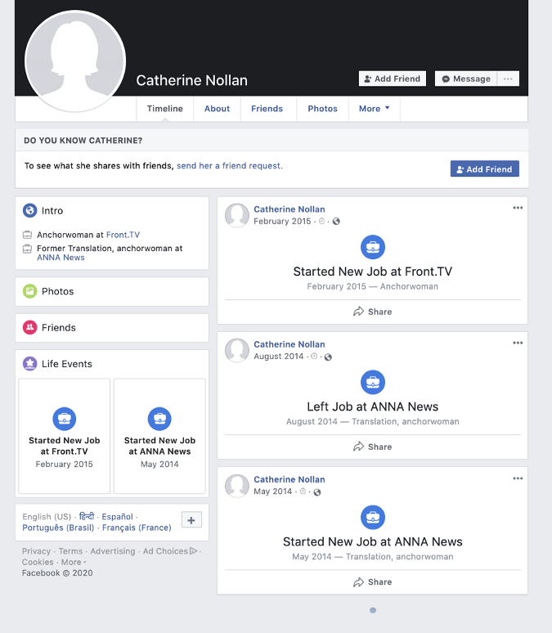Expand the More tab dropdown
This screenshot has width=552, height=633.
(x=375, y=109)
